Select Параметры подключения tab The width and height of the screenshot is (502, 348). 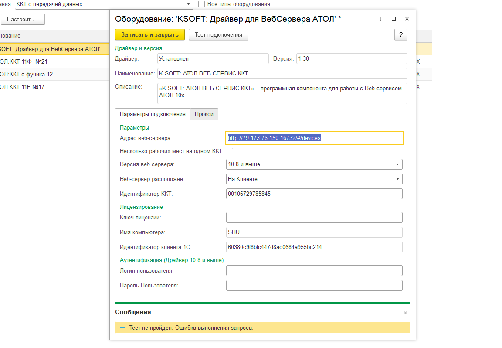click(153, 114)
